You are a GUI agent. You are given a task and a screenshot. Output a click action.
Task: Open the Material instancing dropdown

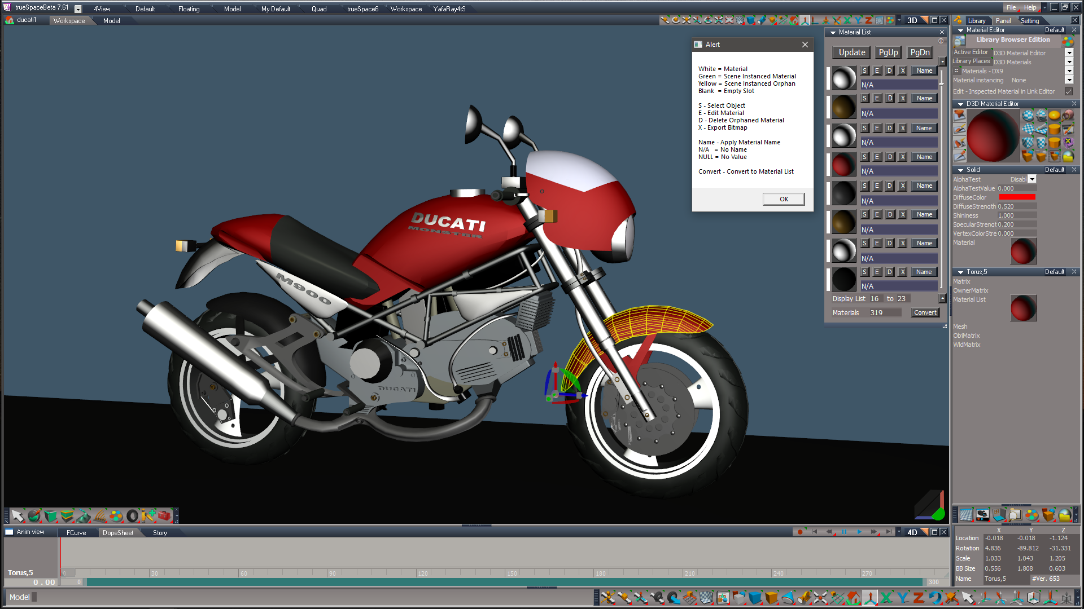click(x=1069, y=80)
